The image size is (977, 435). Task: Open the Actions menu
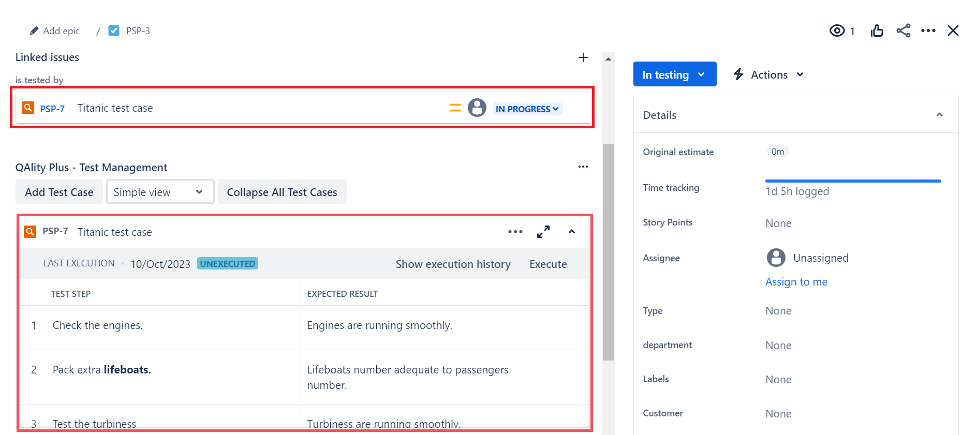tap(769, 75)
